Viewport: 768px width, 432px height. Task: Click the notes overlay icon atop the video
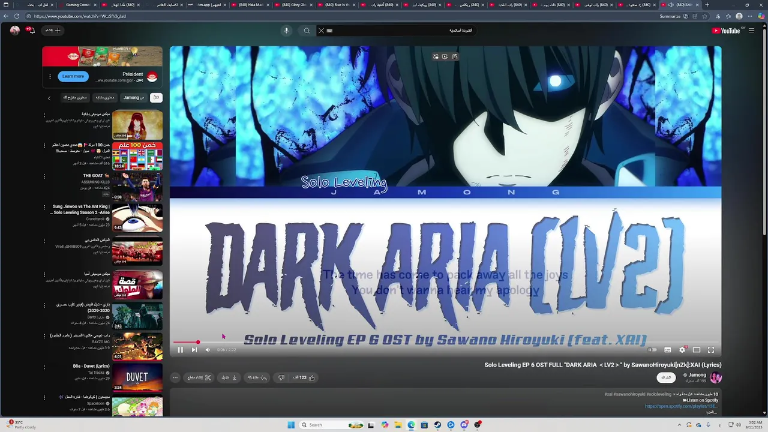pos(455,56)
